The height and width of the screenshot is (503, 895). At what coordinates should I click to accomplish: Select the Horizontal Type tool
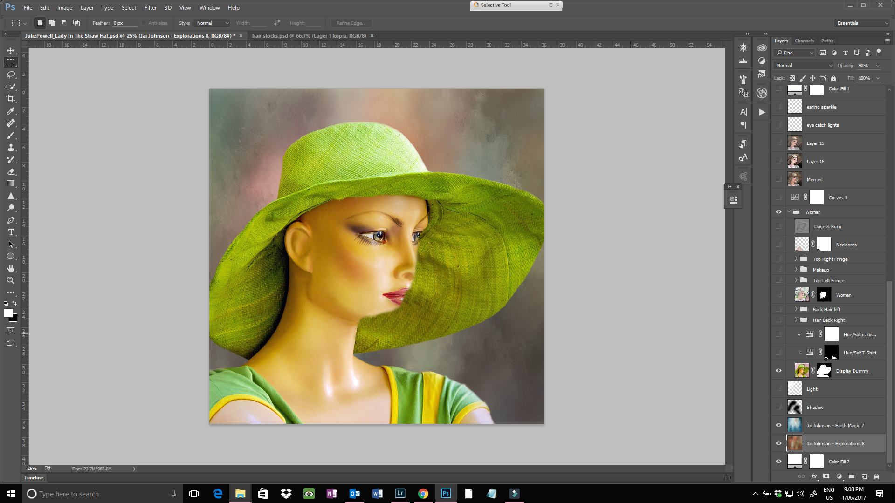(11, 232)
